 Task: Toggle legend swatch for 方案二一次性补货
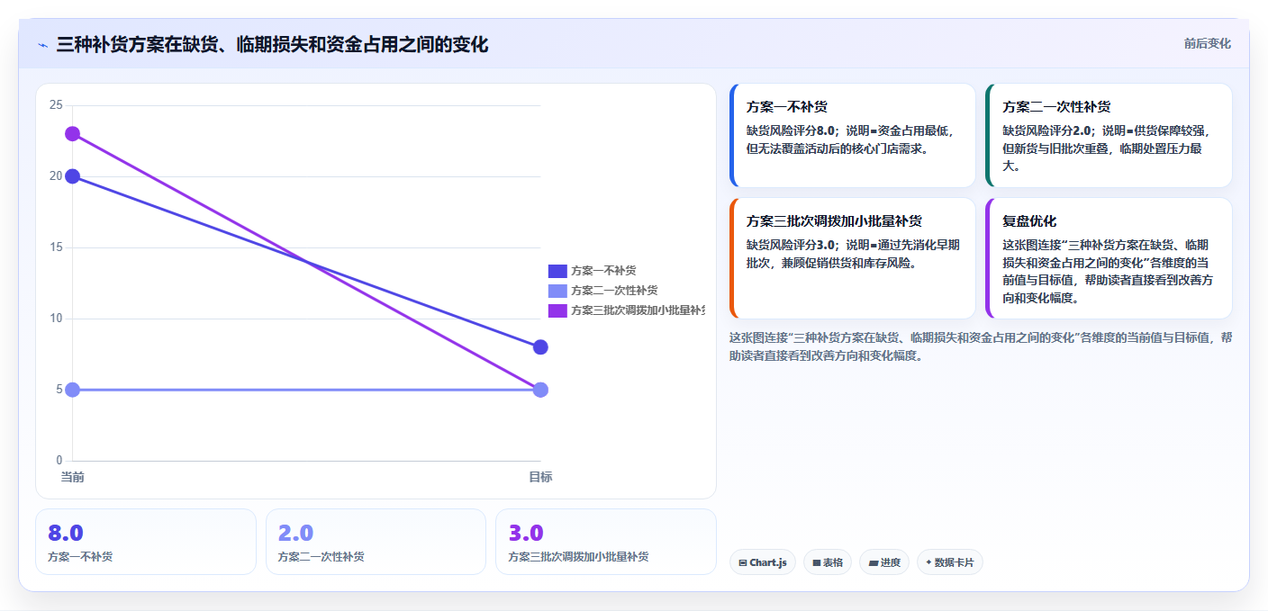(x=557, y=291)
